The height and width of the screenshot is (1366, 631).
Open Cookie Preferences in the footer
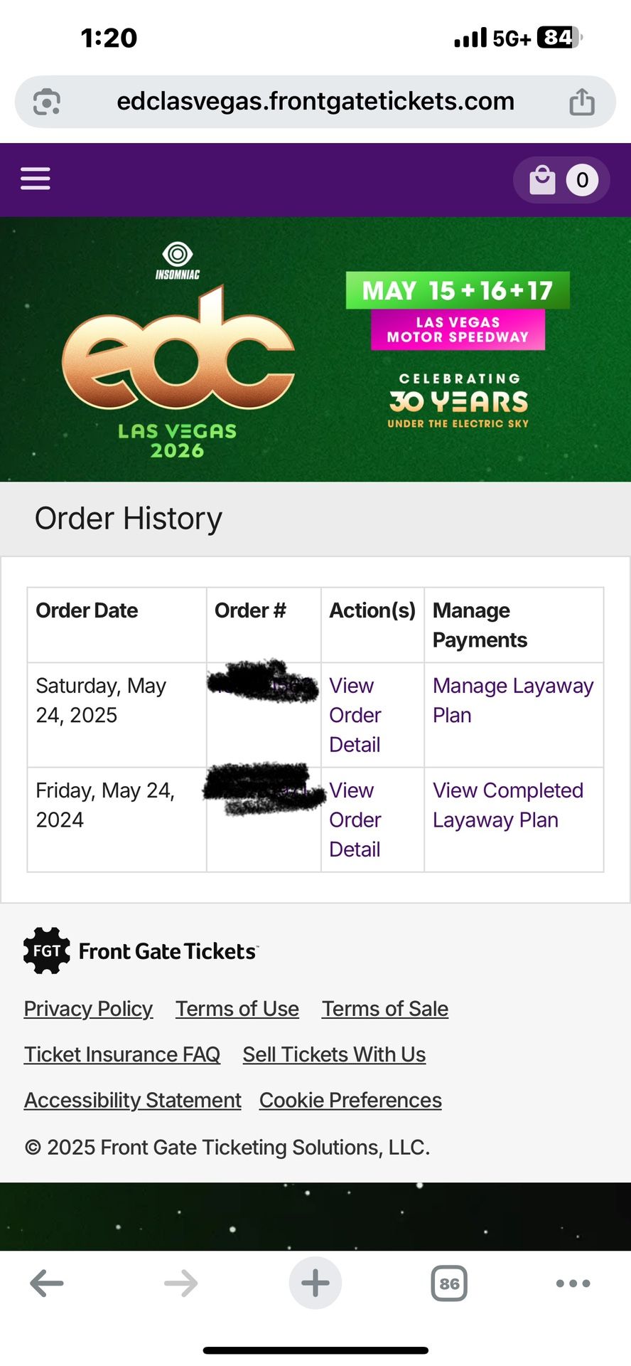[x=350, y=1100]
